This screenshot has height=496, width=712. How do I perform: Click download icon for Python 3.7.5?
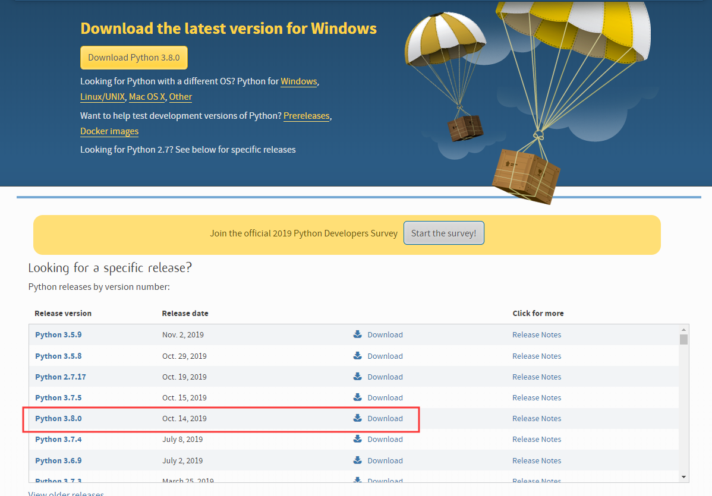pyautogui.click(x=358, y=397)
